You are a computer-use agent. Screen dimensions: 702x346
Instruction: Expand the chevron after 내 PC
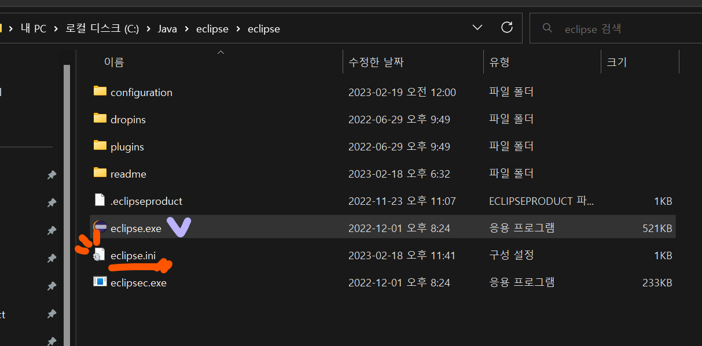pyautogui.click(x=57, y=28)
